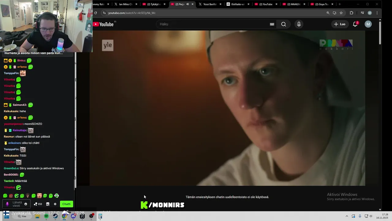Open YouTube notifications bell
The image size is (392, 221).
tap(355, 24)
